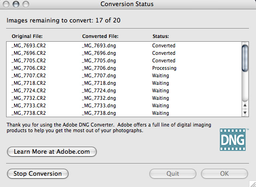
Task: Select original file _MG_7718.CR2
Action: pyautogui.click(x=29, y=83)
